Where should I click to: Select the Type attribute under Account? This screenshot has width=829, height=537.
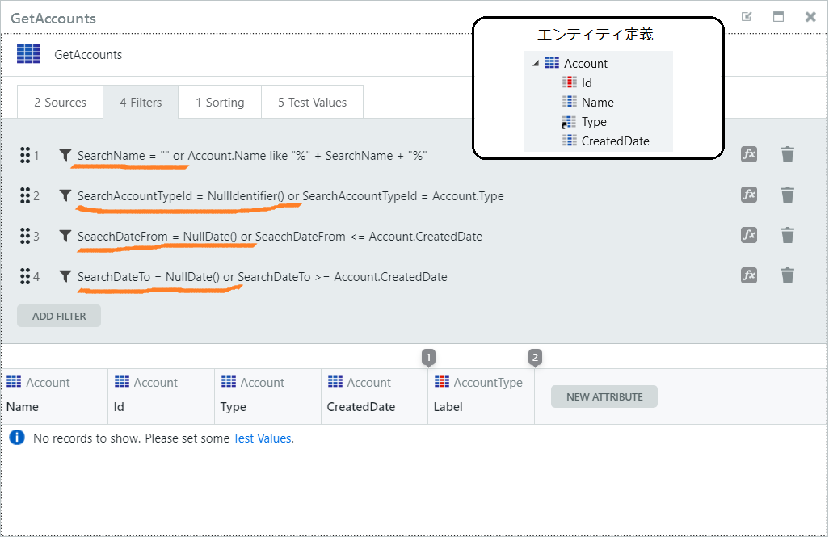pos(595,121)
